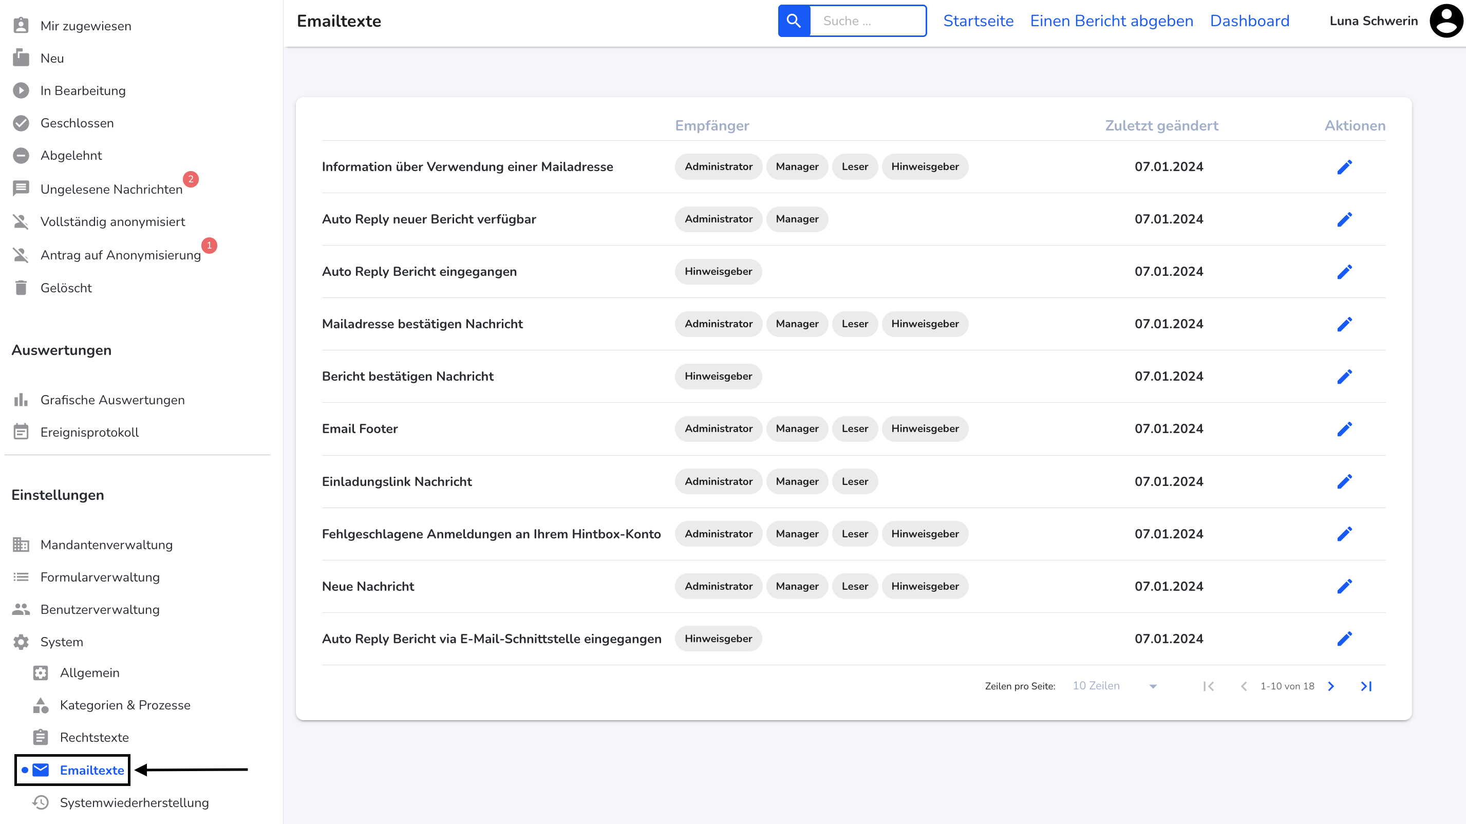The image size is (1466, 824).
Task: Click the 'Luna Schwerin' user name
Action: pos(1374,21)
